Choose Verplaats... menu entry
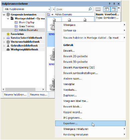This screenshot has height=140, width=130. (90, 90)
